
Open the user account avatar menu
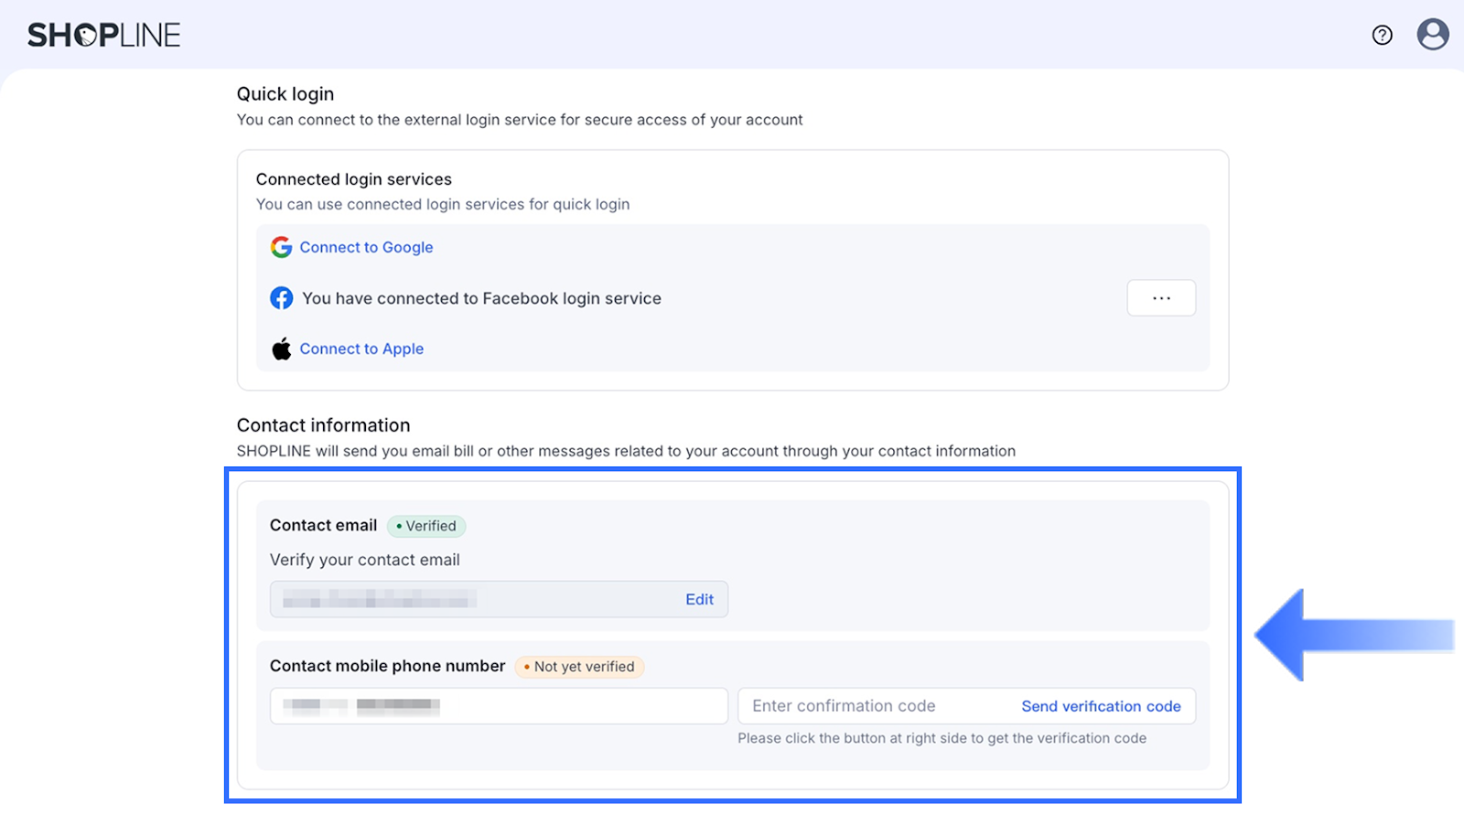coord(1432,35)
